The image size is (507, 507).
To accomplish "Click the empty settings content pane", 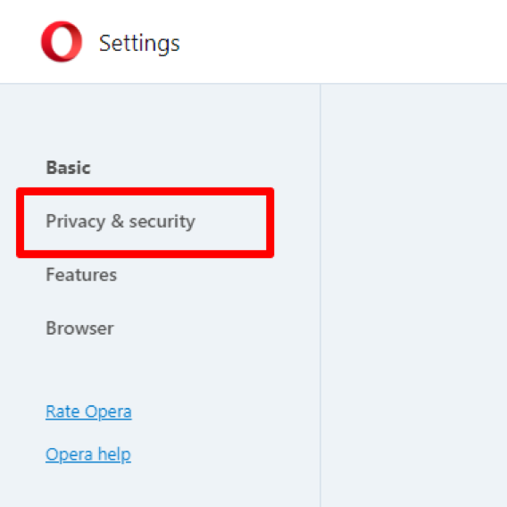I will pos(414,295).
